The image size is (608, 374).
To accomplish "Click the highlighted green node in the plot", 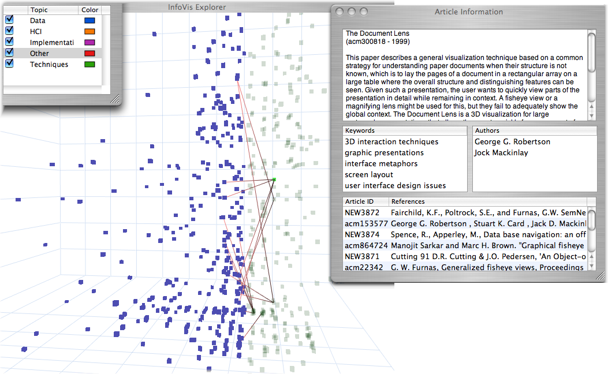I will point(274,179).
